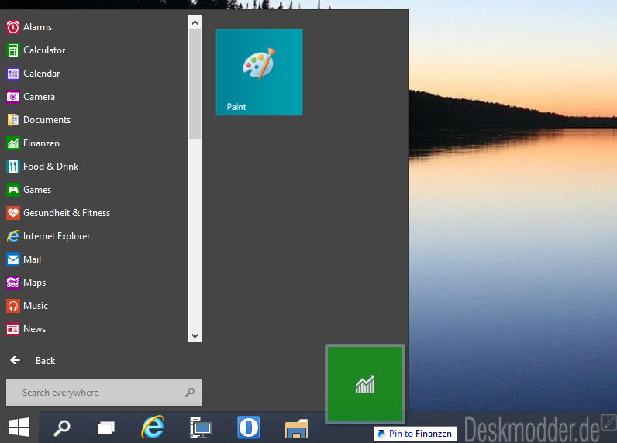Click the magnifier icon in search box

point(190,392)
